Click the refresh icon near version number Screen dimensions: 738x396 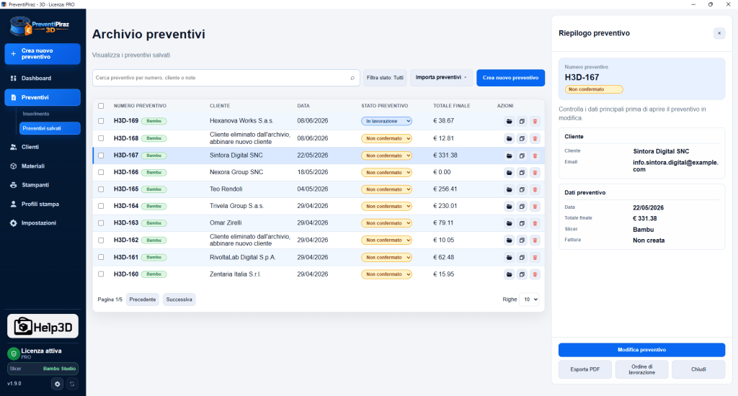click(72, 384)
